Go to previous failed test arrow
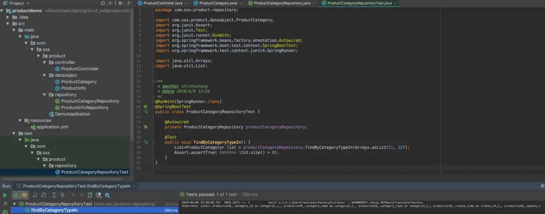Viewport: 545px width, 214px height. (x=73, y=195)
